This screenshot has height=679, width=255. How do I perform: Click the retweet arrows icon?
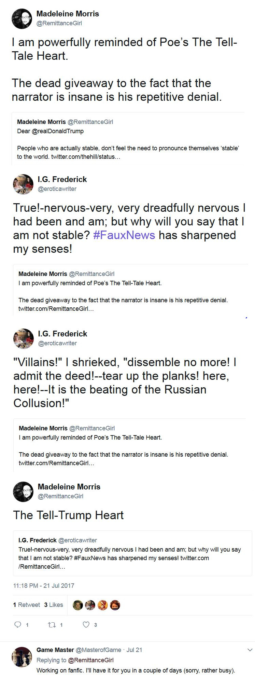(52, 625)
